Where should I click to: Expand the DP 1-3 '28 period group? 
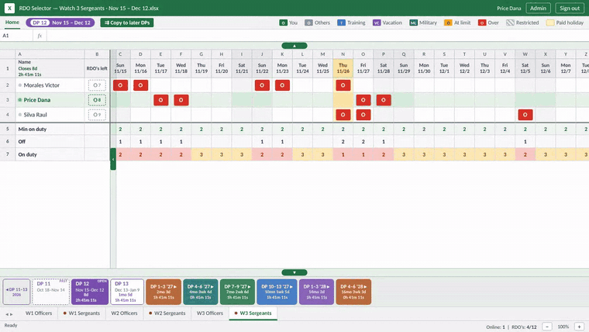(x=316, y=292)
